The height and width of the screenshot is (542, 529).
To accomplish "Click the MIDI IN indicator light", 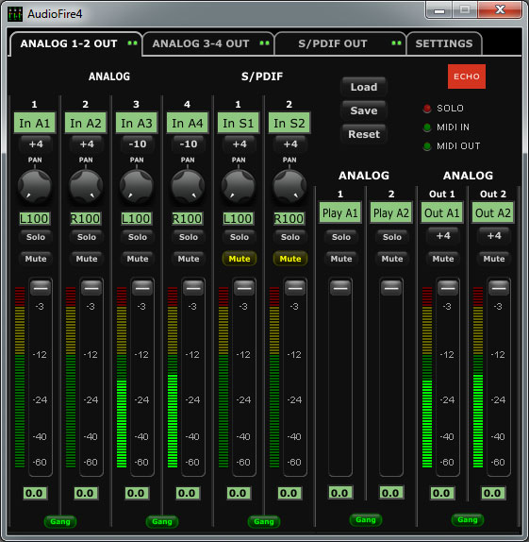I will click(x=427, y=127).
